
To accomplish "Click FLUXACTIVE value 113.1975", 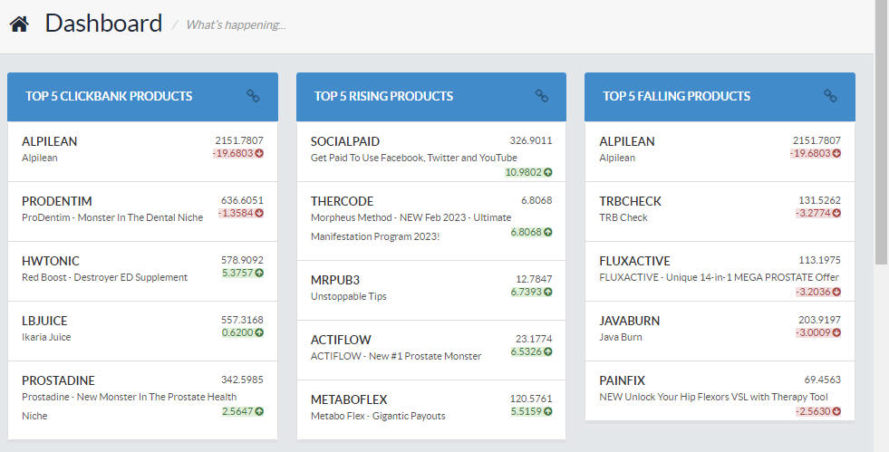I will [819, 261].
